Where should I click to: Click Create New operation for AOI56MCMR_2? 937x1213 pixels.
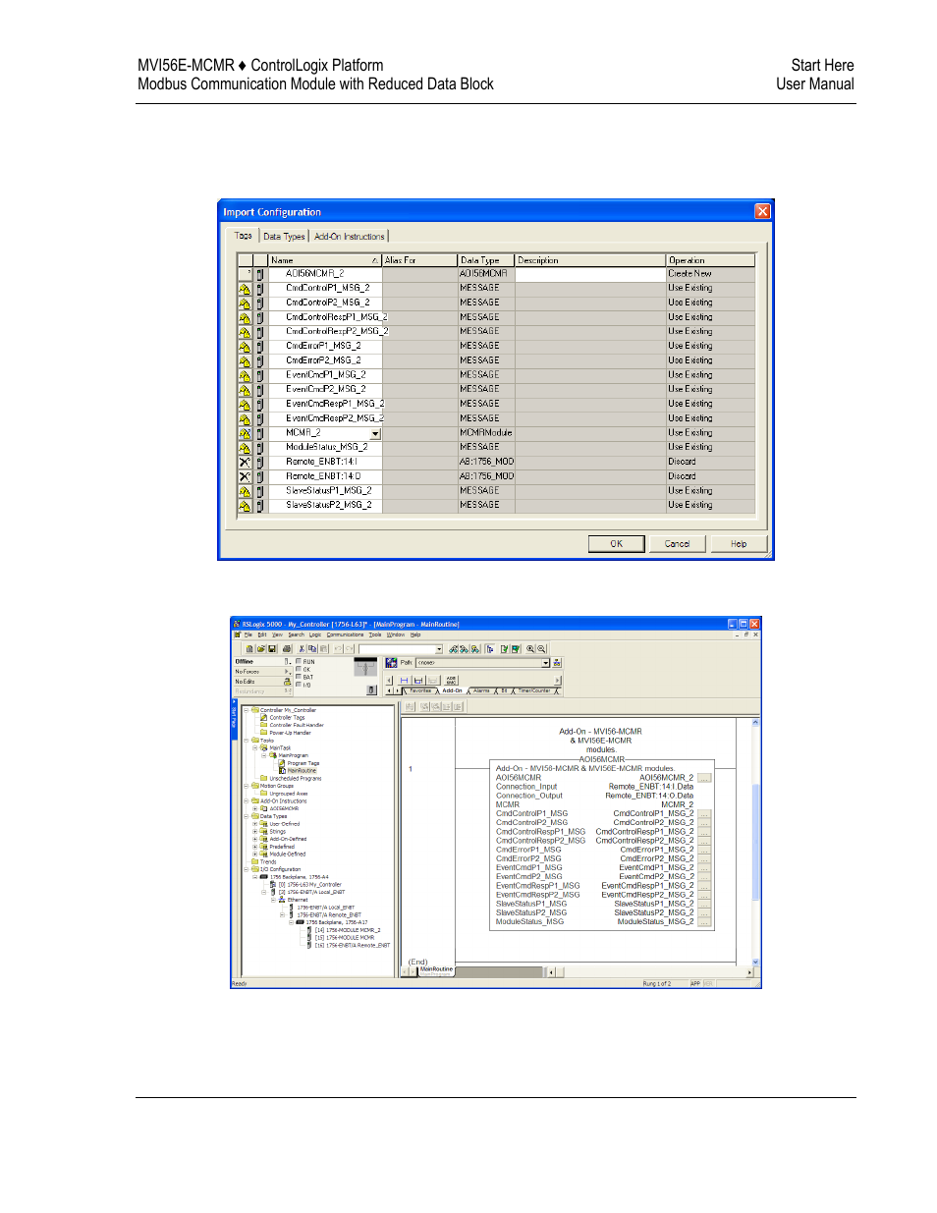(711, 274)
